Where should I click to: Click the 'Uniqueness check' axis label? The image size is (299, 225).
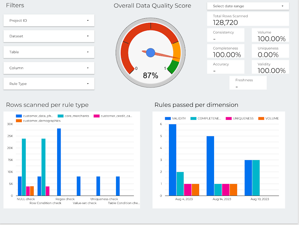point(104,199)
